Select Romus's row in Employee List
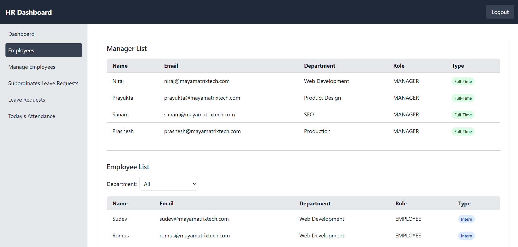 coord(246,235)
